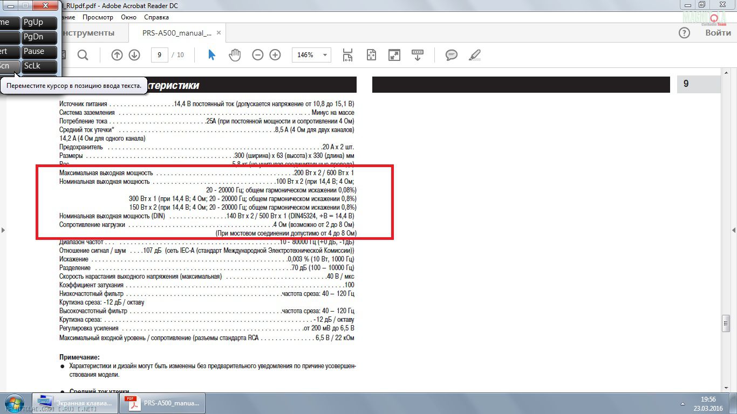Expand the left navigation pane arrow

pos(3,230)
